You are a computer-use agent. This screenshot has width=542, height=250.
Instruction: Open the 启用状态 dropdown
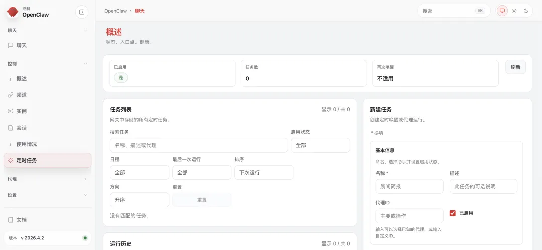coord(320,145)
